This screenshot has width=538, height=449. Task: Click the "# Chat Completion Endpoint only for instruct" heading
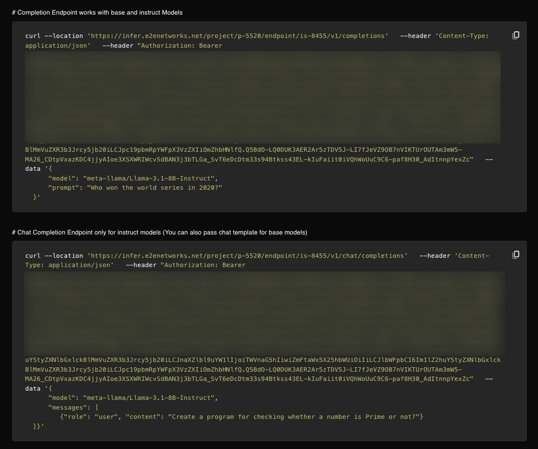160,233
